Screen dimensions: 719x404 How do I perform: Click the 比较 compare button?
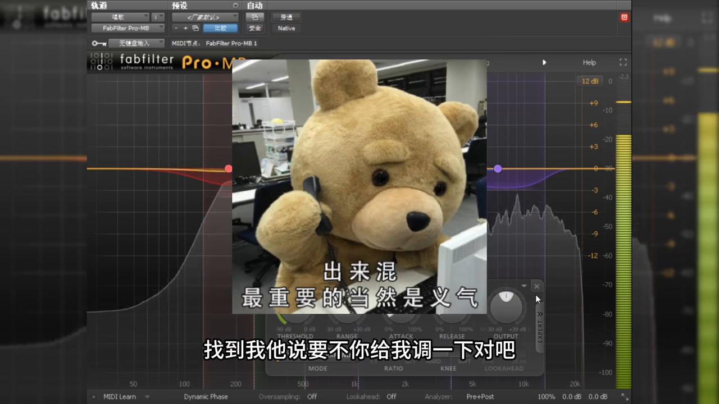(220, 28)
